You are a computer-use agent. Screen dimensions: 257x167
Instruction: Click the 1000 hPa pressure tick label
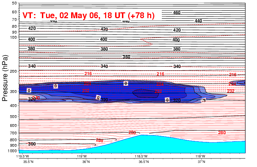click(12, 151)
